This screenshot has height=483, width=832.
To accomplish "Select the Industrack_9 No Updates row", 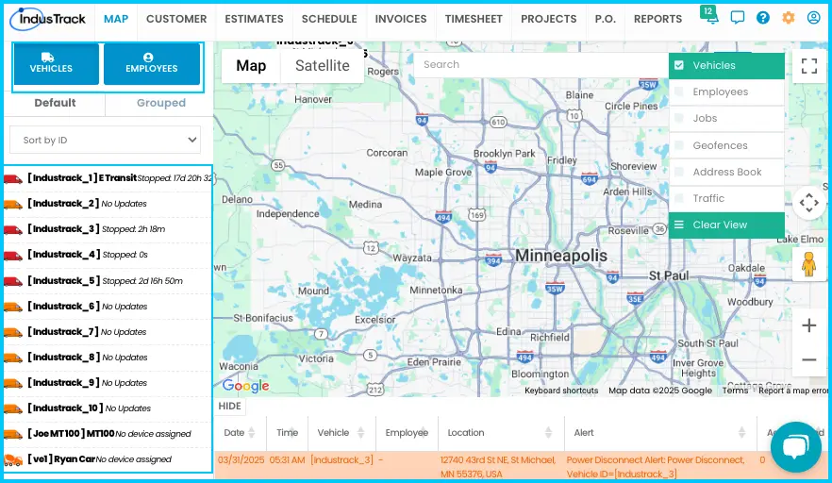I will [x=108, y=383].
